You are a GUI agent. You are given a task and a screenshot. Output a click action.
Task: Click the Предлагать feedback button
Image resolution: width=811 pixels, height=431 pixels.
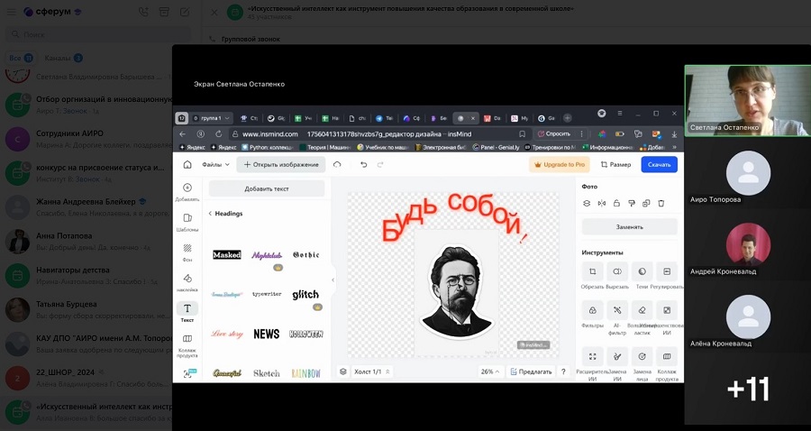[x=531, y=371]
